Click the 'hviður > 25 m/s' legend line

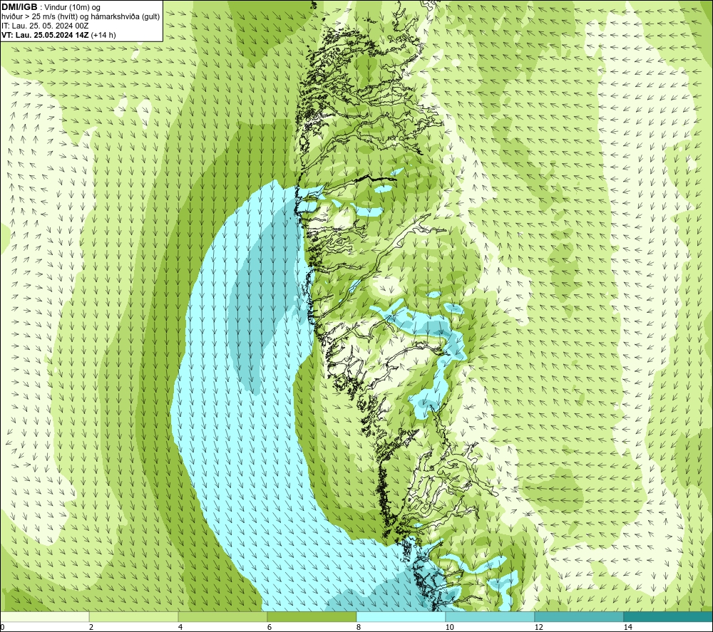[x=81, y=16]
